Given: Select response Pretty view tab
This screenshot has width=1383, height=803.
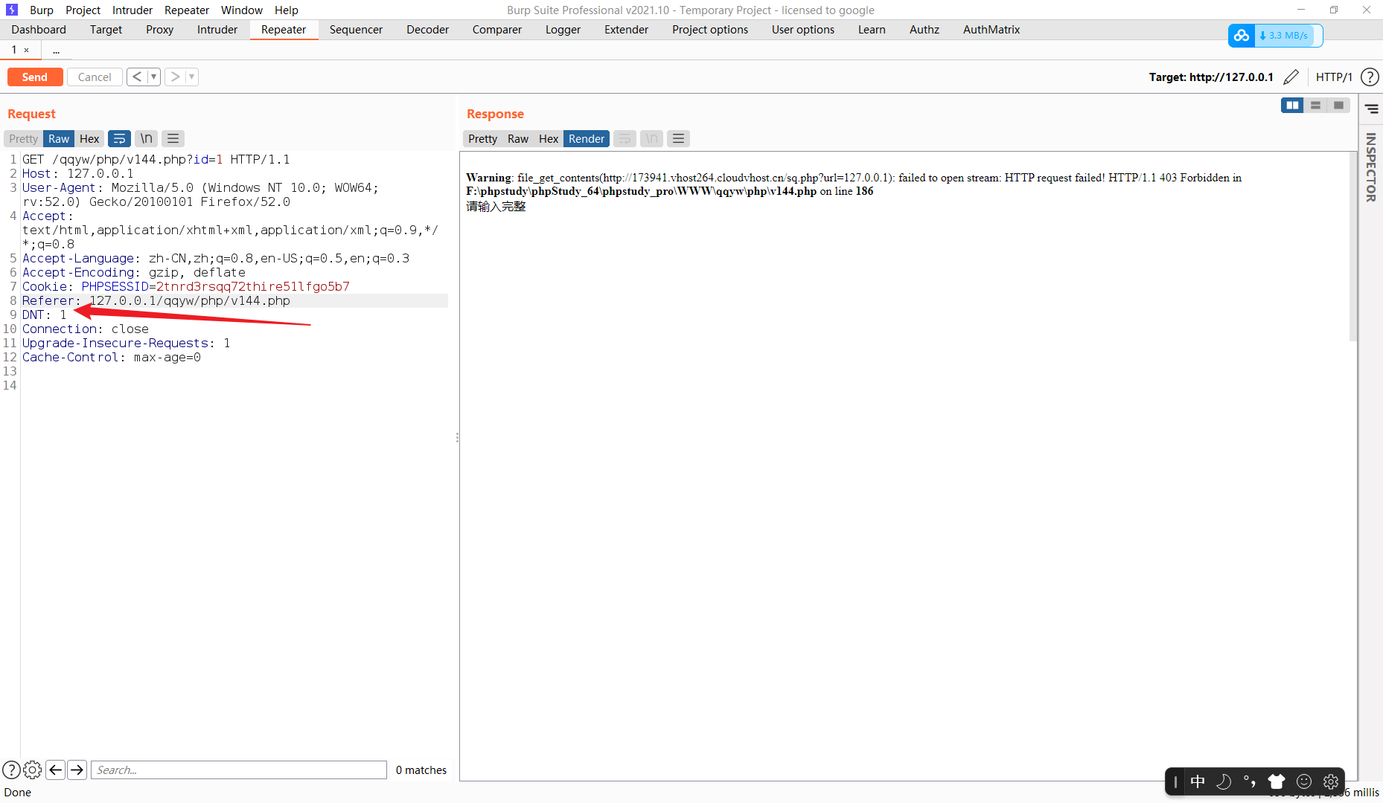Looking at the screenshot, I should click(x=482, y=138).
